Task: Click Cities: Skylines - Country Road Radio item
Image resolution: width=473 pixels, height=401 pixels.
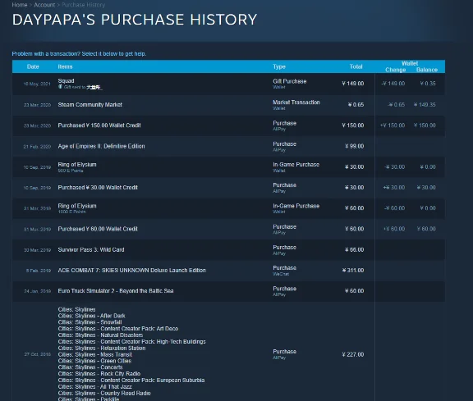Action: 104,393
